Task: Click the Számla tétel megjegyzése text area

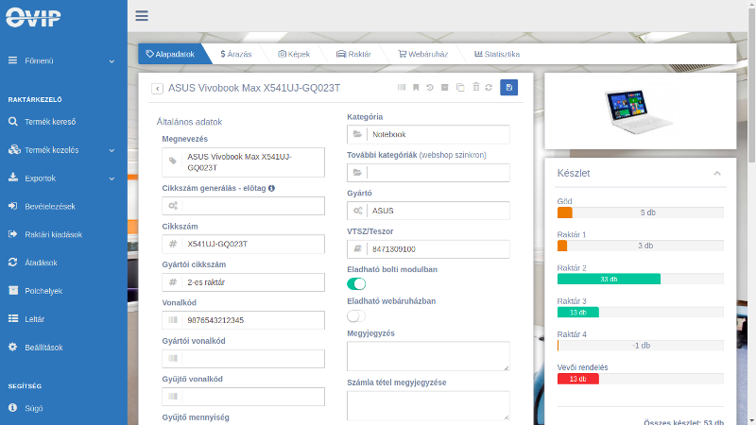Action: coord(428,405)
